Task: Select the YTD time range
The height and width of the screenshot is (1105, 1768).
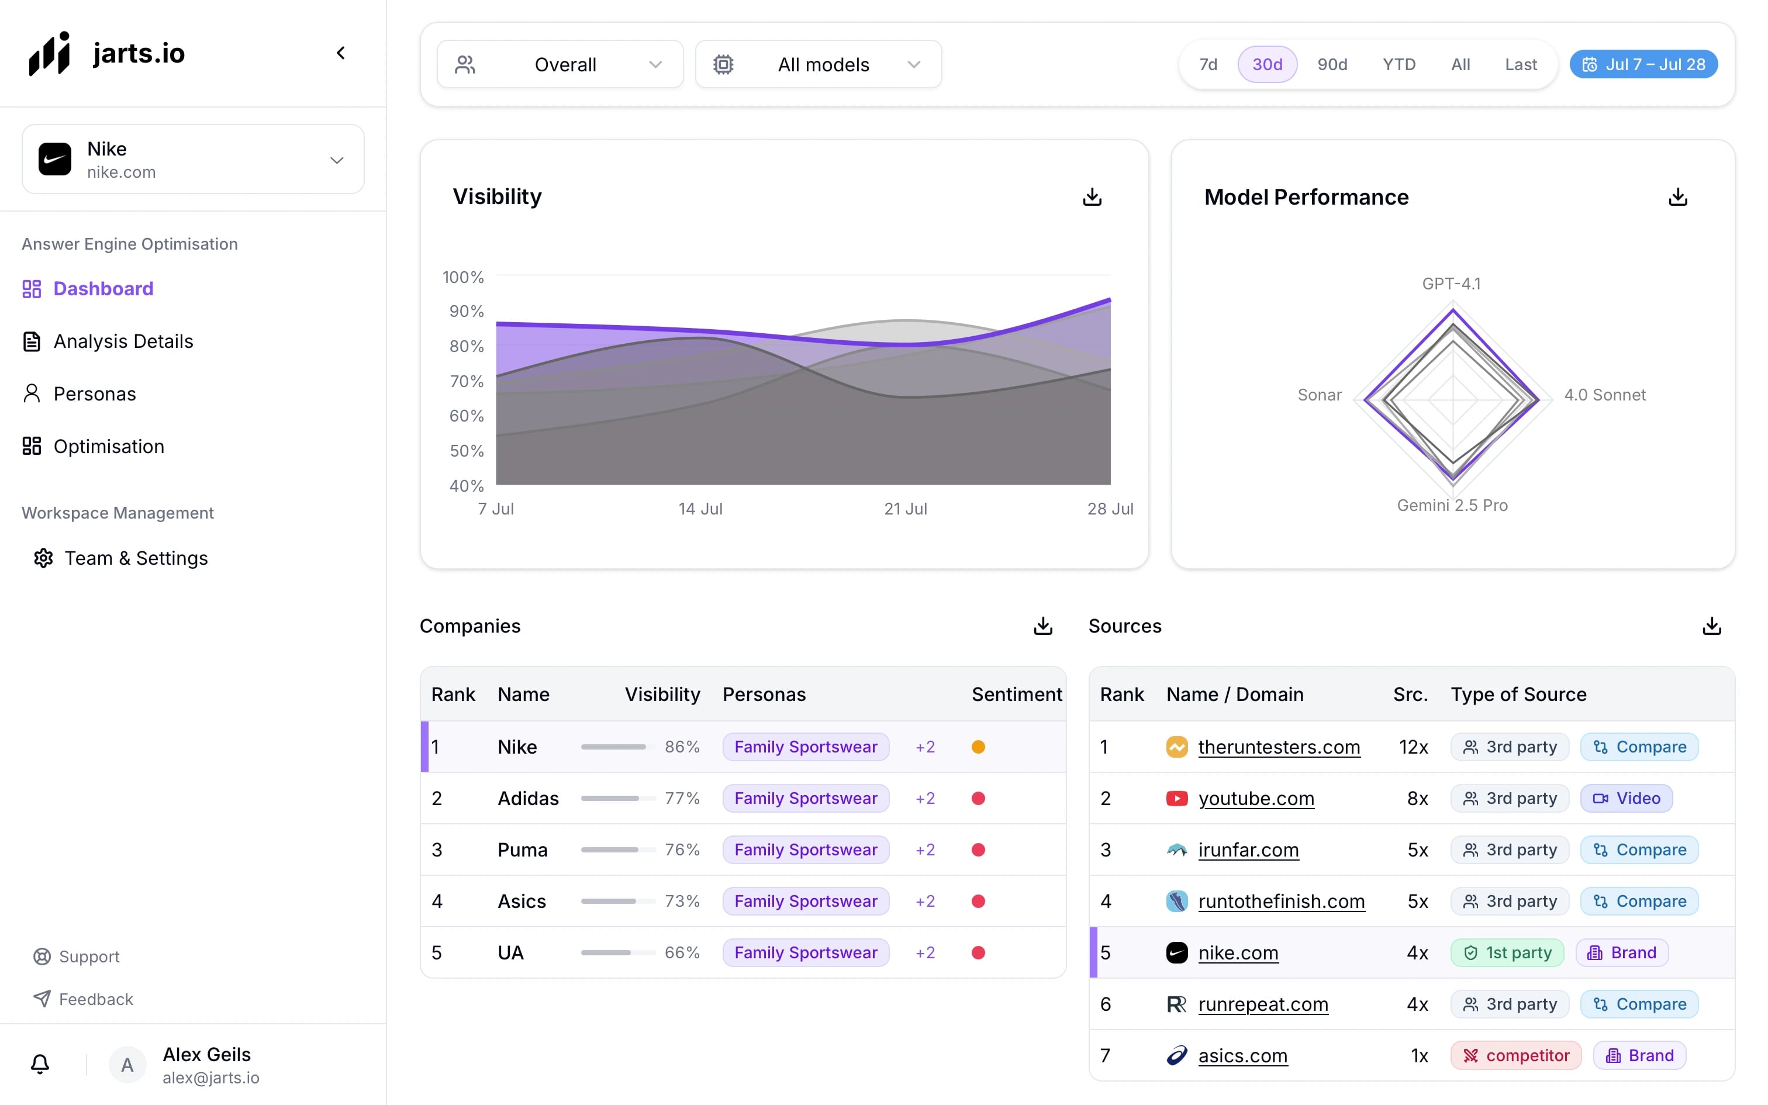Action: pyautogui.click(x=1399, y=64)
